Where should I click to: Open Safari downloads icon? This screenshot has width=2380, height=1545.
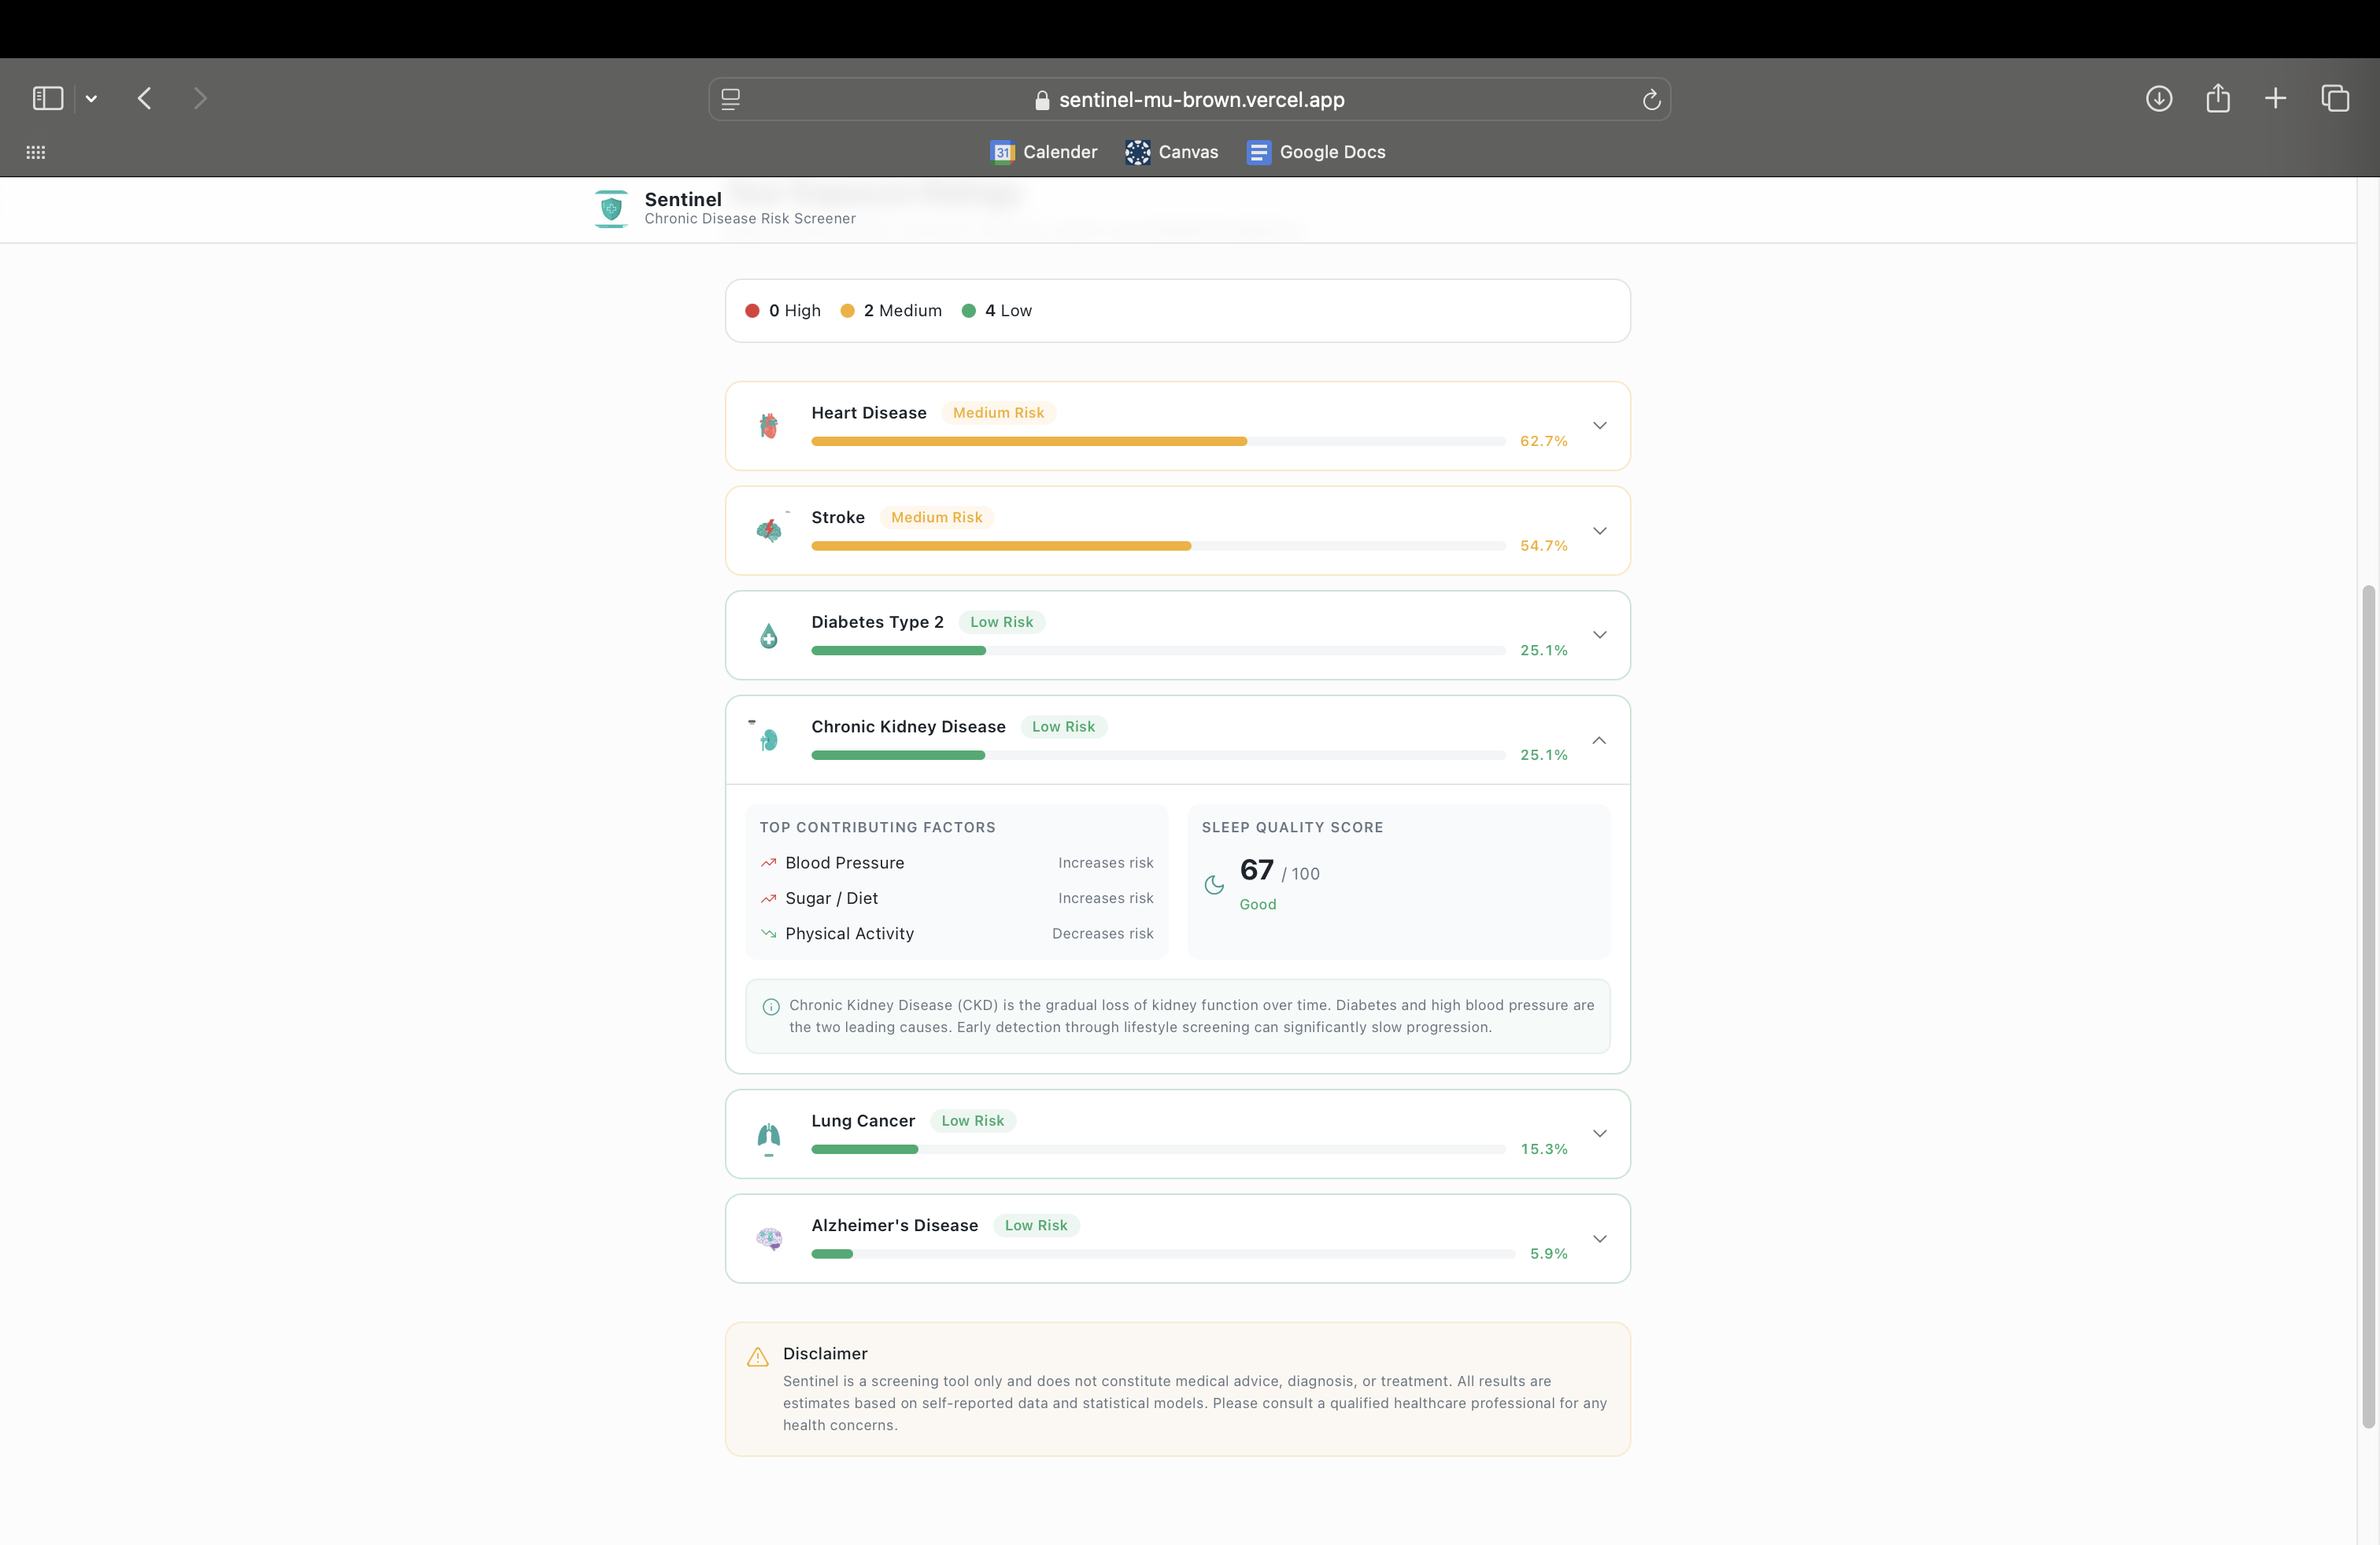tap(2159, 99)
